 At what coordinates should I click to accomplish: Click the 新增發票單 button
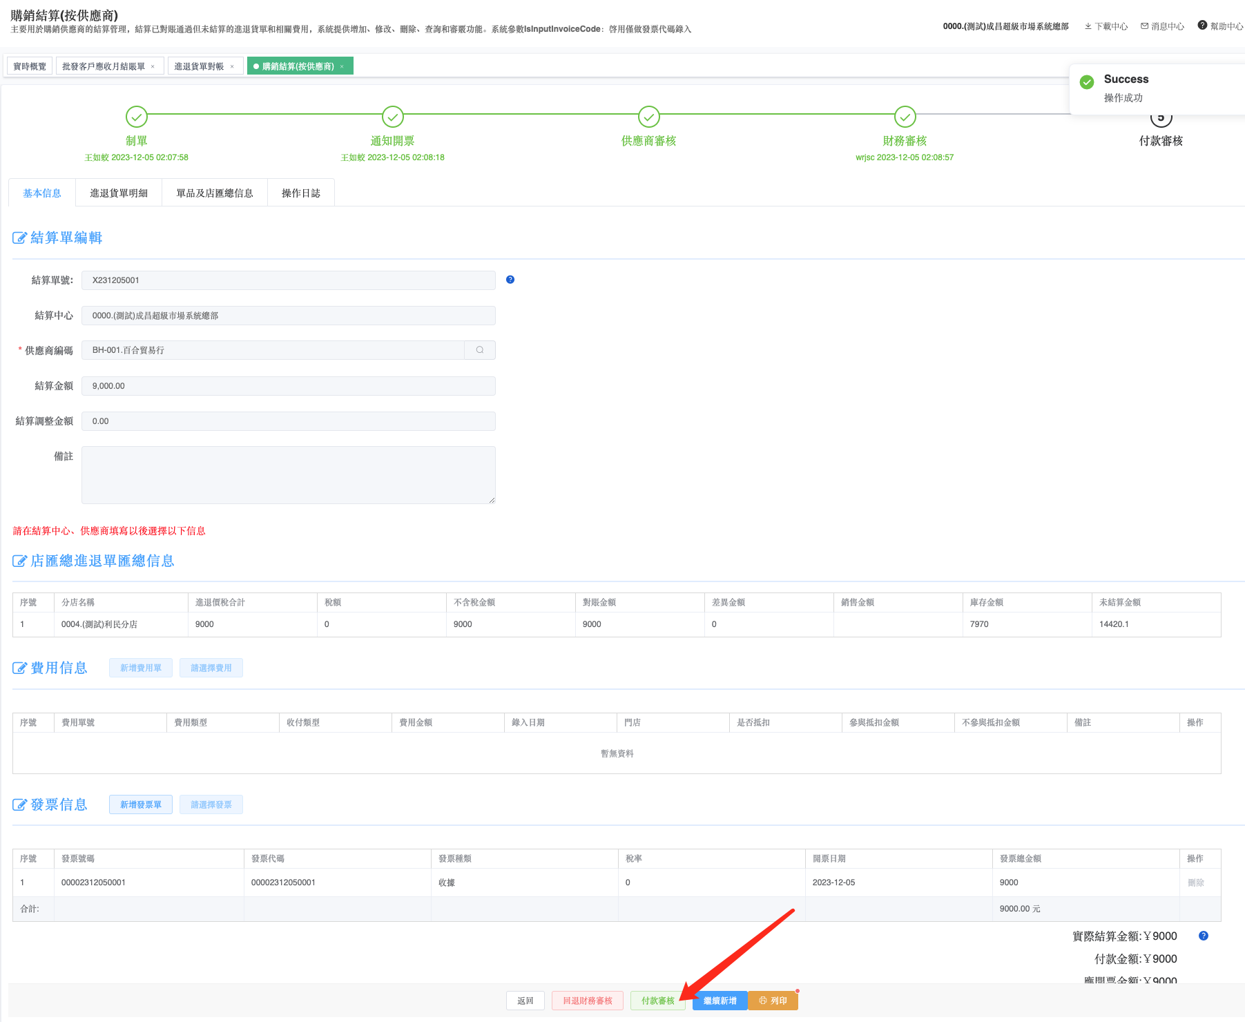[x=141, y=804]
